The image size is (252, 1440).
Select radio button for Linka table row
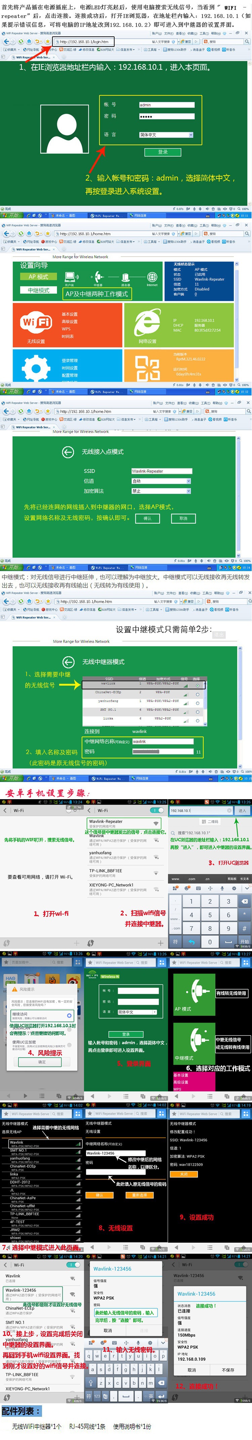coord(197,721)
